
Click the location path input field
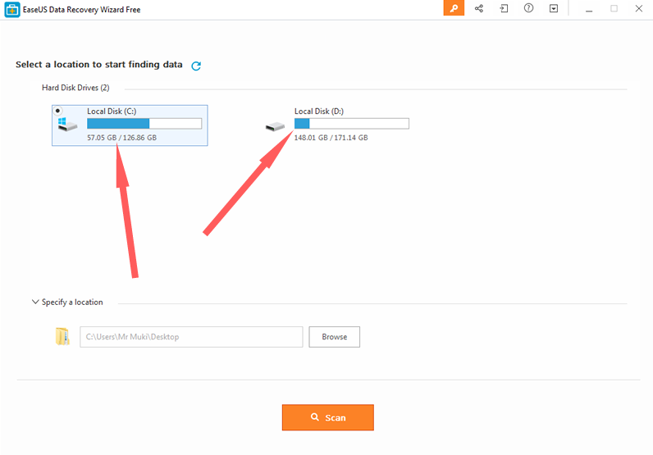191,337
